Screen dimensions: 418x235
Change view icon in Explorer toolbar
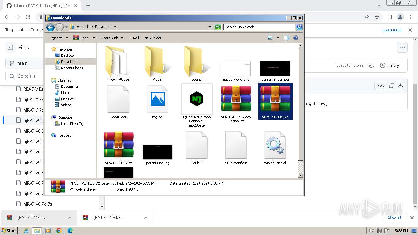[270, 38]
